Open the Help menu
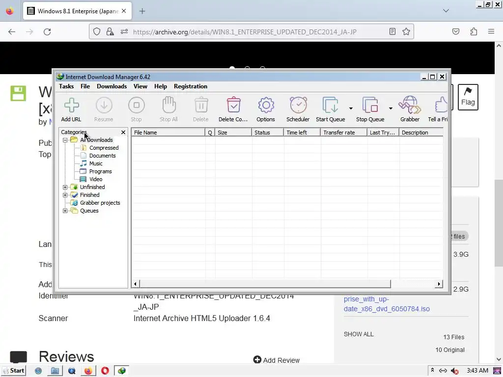503x377 pixels. (161, 86)
